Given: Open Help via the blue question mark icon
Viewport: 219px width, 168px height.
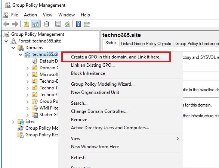Looking at the screenshot, I should click(78, 24).
